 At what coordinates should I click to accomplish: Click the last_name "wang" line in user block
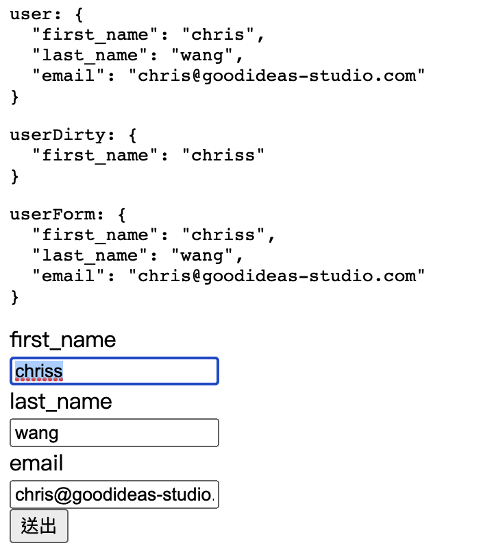[137, 56]
